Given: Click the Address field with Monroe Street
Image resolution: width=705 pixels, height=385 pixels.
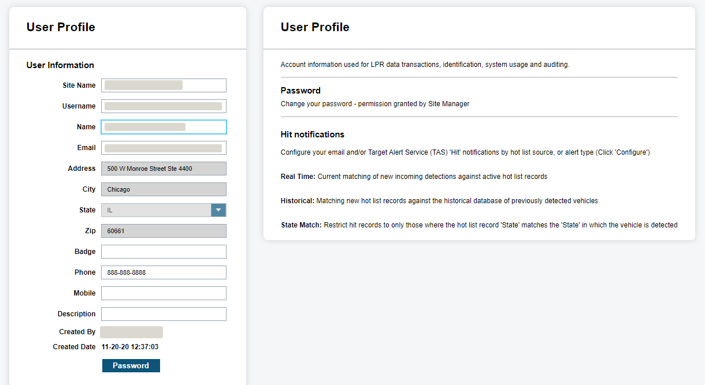Looking at the screenshot, I should pos(164,169).
